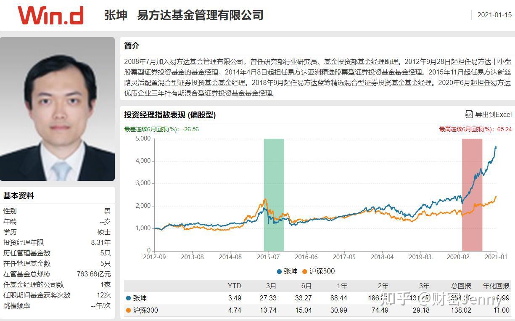
Task: Click the 5,000 y-axis label
Action: point(143,139)
